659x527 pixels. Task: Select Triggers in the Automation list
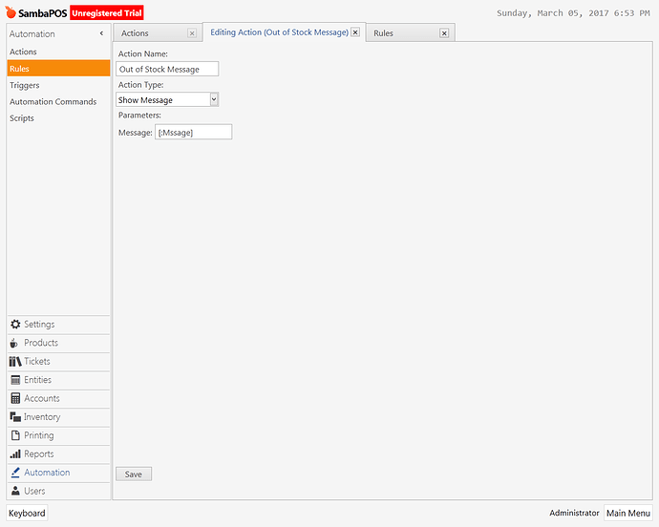[x=25, y=85]
